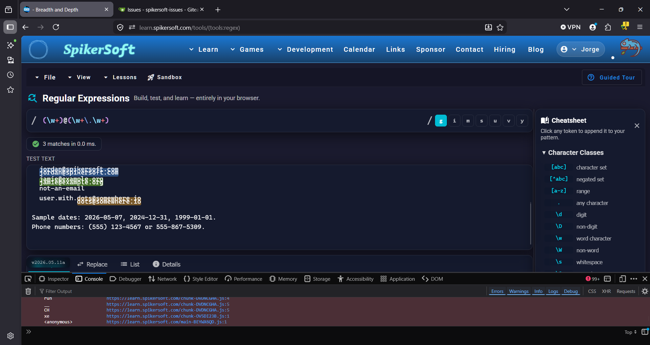Start the Guided Tour
This screenshot has width=650, height=345.
(x=612, y=77)
